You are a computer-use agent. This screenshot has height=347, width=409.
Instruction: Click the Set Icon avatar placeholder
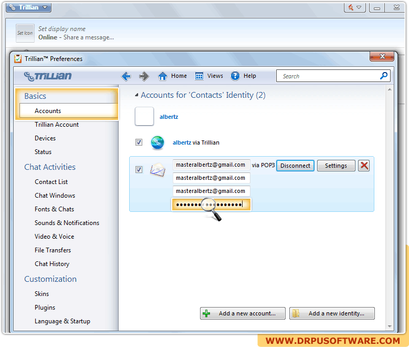tap(25, 33)
